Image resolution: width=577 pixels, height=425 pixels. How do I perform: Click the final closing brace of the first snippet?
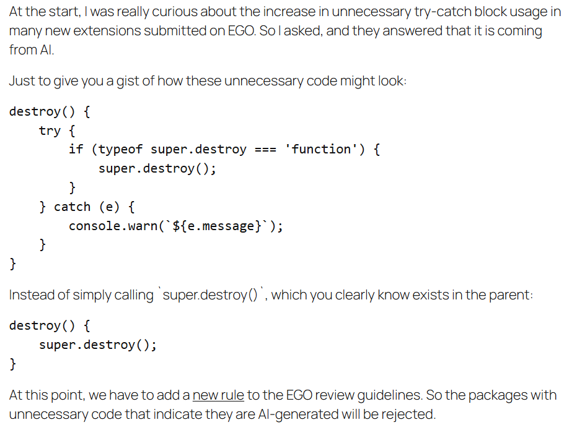13,264
